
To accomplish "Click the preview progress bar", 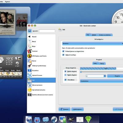I will pos(101,69).
